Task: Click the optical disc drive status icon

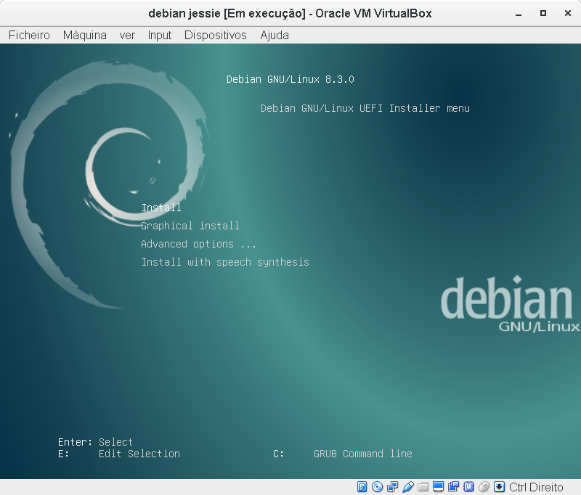Action: 377,487
